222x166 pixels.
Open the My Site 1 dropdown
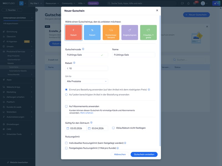tap(36, 3)
